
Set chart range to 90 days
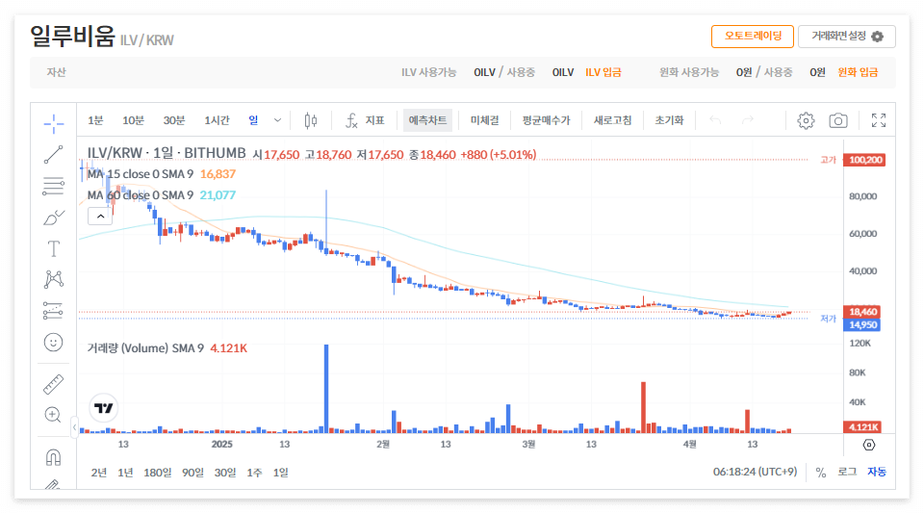[192, 473]
